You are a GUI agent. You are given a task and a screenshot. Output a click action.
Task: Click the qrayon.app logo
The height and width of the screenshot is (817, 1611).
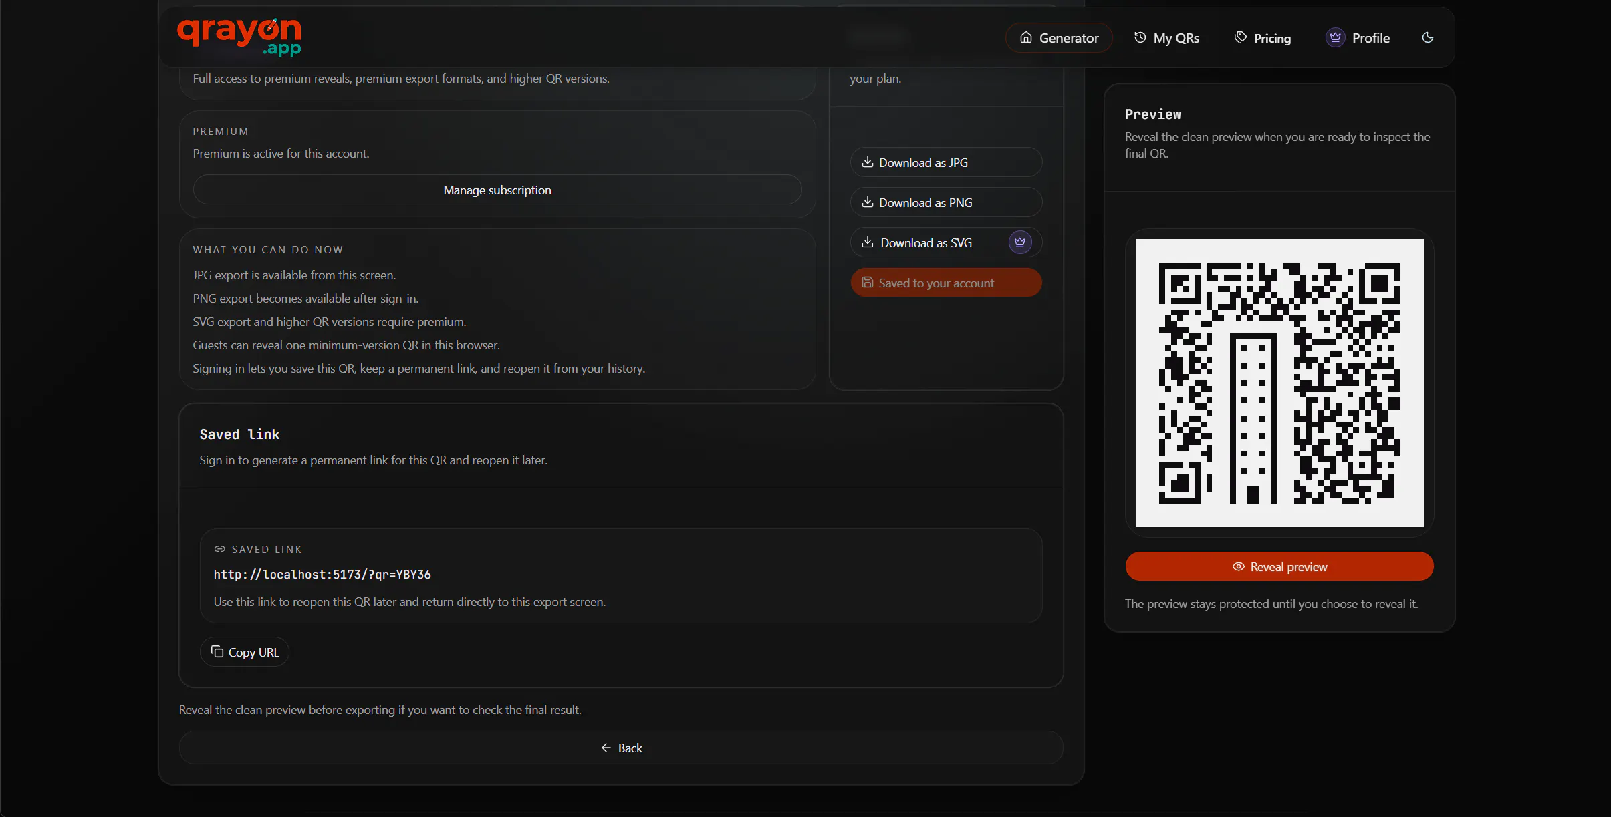(x=239, y=37)
